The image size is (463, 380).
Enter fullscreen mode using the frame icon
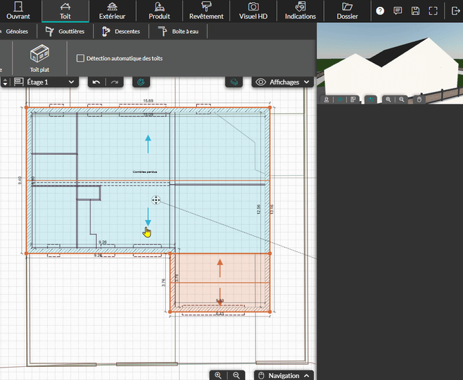(x=433, y=10)
